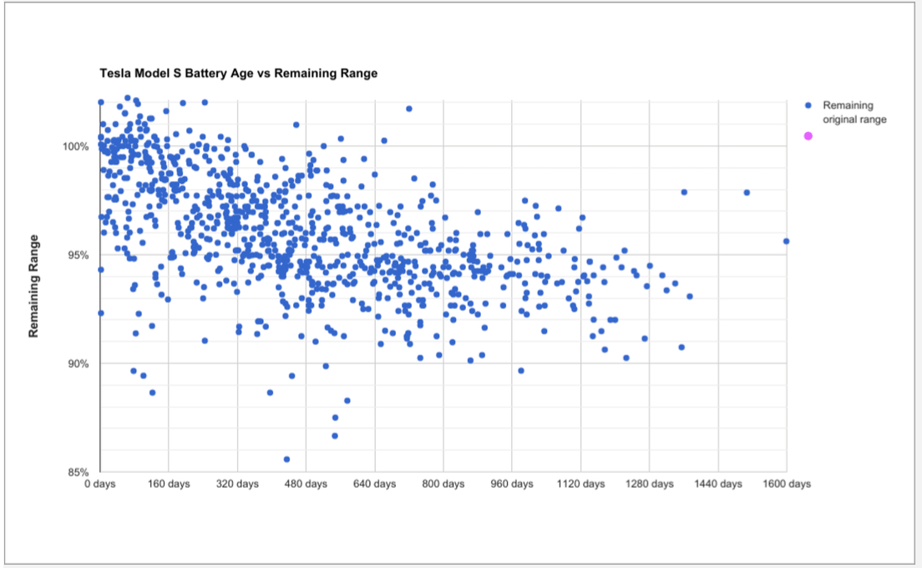Screen dimensions: 922x568
Task: Select the rightmost data point at 1600 days
Action: 786,241
